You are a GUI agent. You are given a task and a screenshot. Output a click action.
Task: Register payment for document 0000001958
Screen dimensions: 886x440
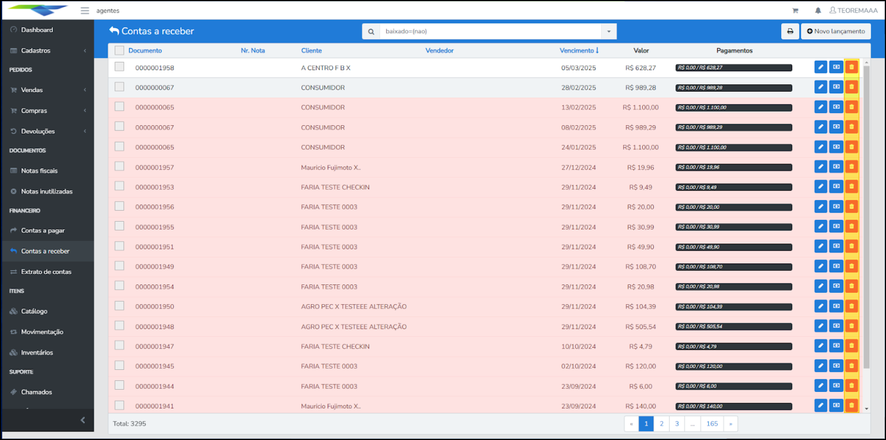click(836, 67)
